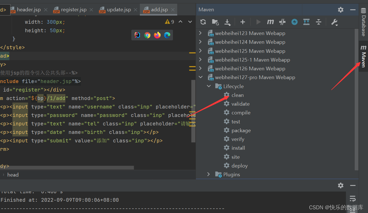Click the Maven panel vertical scrollbar
The image size is (368, 213).
coord(356,99)
